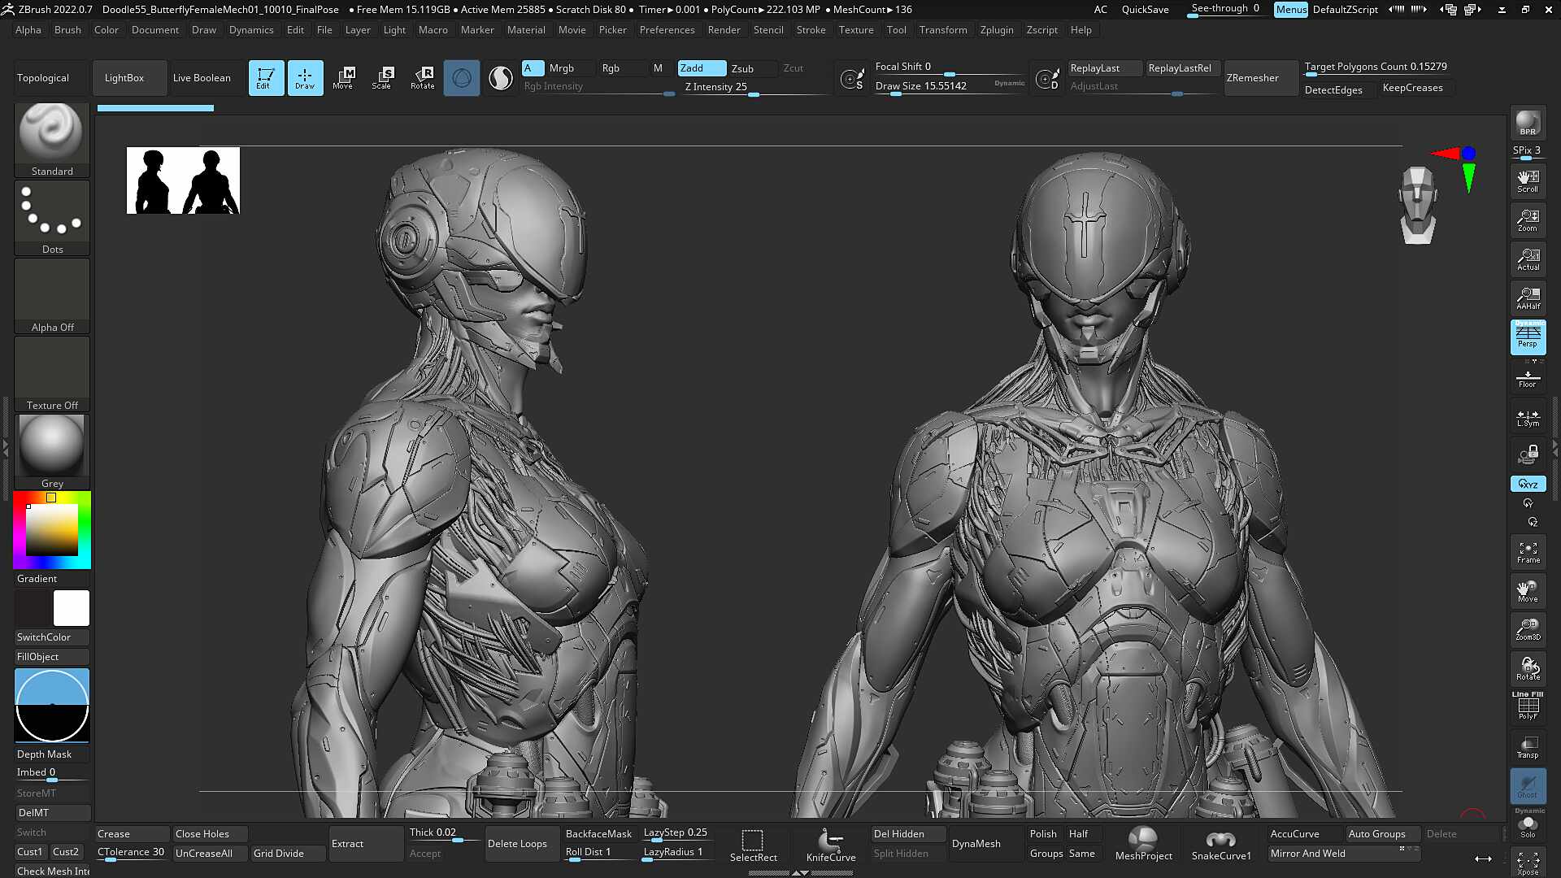Toggle Live Boolean mode

click(x=202, y=78)
